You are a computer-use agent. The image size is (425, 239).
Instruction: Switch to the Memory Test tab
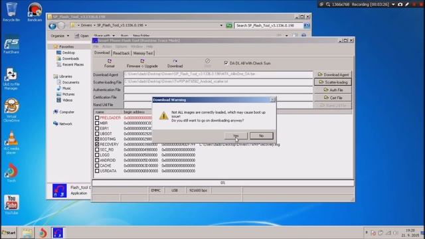pyautogui.click(x=143, y=53)
